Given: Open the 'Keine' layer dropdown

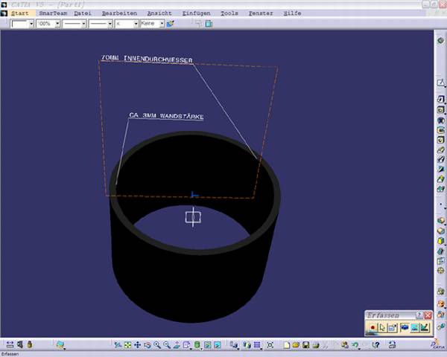Looking at the screenshot, I should click(x=161, y=24).
